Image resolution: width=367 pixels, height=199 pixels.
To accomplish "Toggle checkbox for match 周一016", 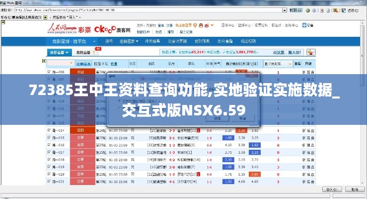I will pyautogui.click(x=49, y=145).
